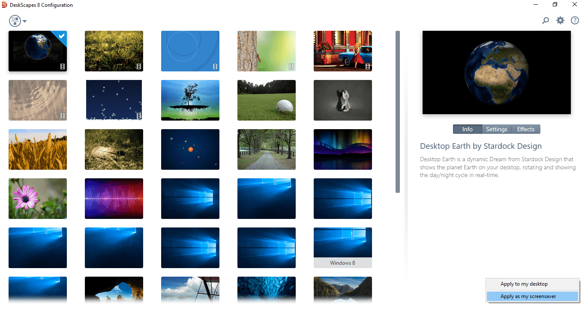Click film strip icon on Desktop Earth thumbnail
The width and height of the screenshot is (585, 310).
coord(63,67)
